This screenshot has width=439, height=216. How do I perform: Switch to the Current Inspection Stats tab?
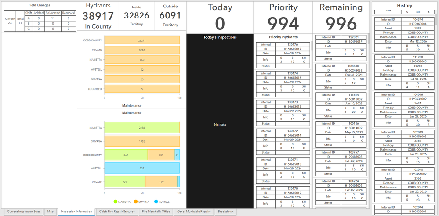[x=24, y=212]
